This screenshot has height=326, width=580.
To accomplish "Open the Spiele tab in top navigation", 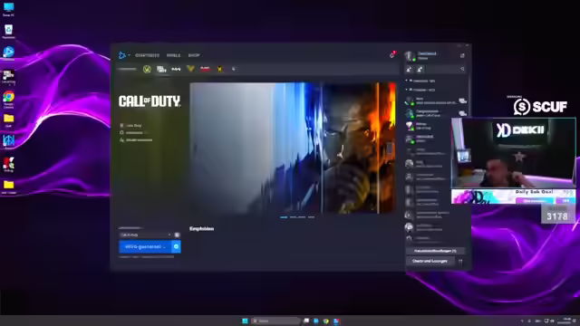I will tap(173, 55).
